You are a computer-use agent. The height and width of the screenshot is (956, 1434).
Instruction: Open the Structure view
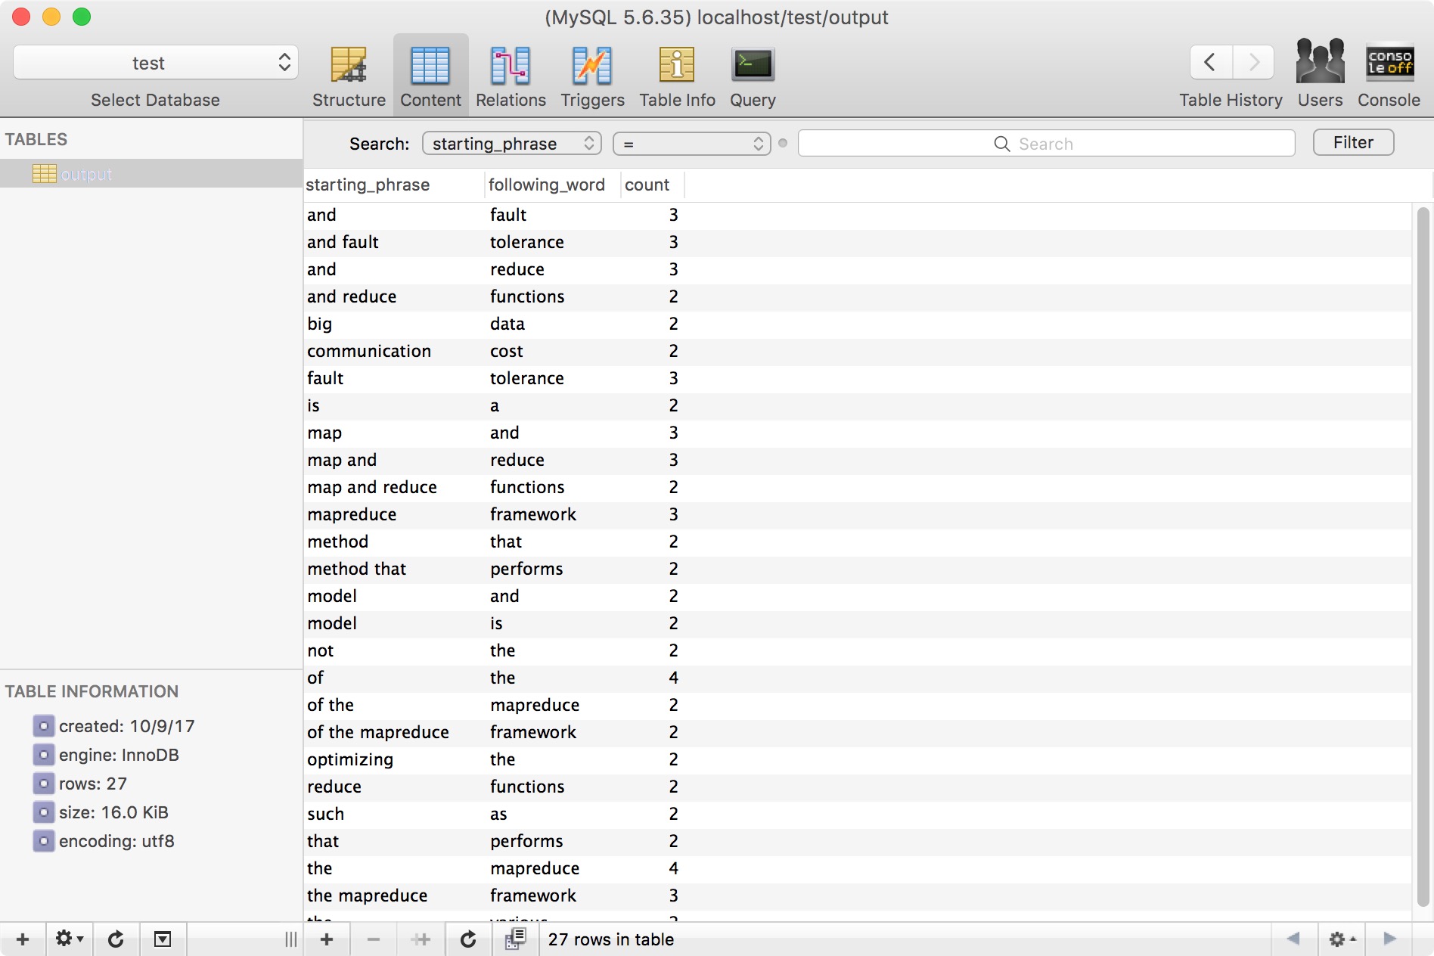349,77
